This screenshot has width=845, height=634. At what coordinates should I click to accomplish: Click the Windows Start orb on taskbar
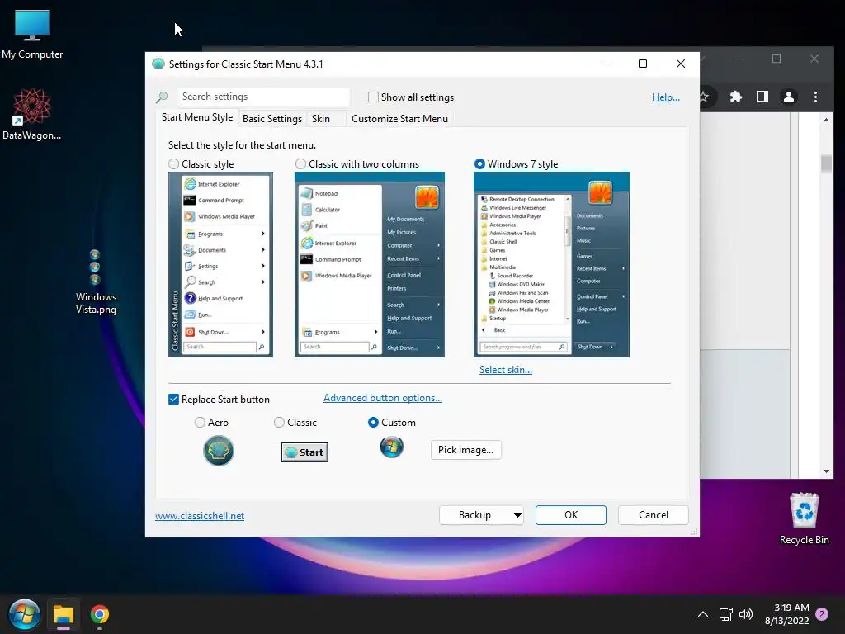pos(24,614)
